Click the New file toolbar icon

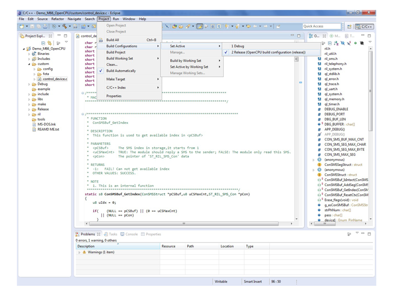[22, 27]
